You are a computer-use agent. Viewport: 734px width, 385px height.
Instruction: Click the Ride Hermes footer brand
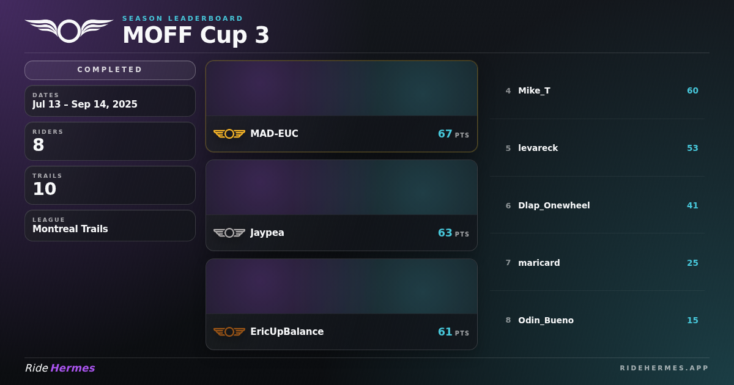(x=60, y=368)
